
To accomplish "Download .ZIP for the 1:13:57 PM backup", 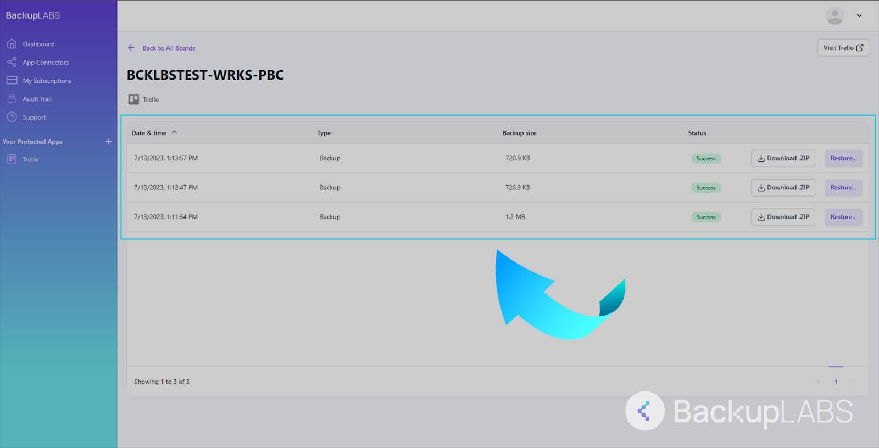I will click(783, 158).
